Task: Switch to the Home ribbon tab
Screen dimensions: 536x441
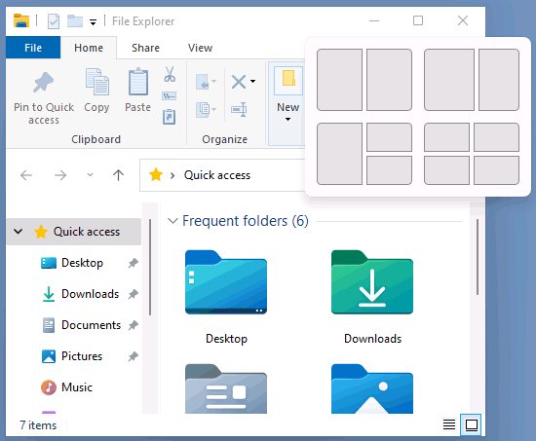Action: pyautogui.click(x=89, y=48)
